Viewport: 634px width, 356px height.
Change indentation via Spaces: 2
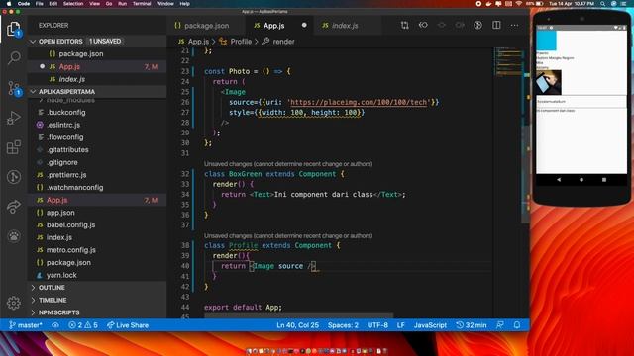[x=343, y=325]
